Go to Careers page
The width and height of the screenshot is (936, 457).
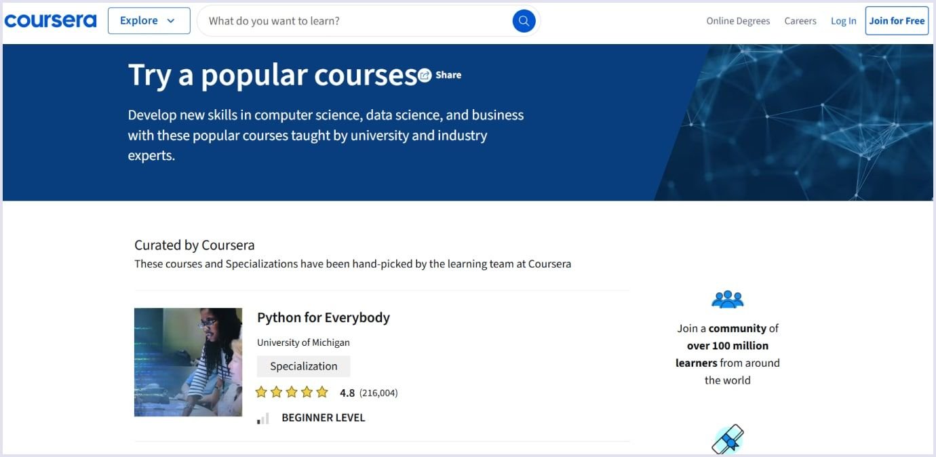pyautogui.click(x=800, y=21)
